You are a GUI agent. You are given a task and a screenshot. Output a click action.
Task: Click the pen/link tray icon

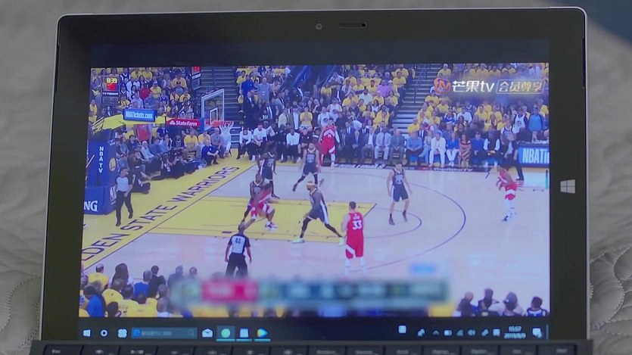click(x=484, y=333)
